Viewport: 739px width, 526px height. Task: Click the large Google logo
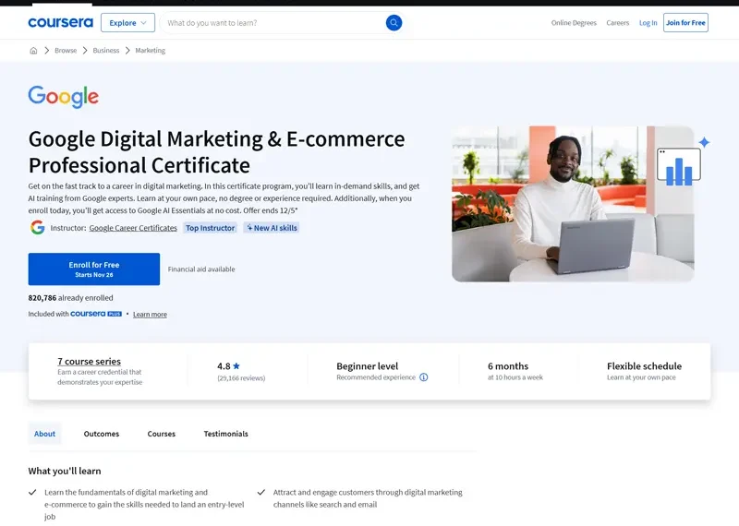[x=64, y=97]
